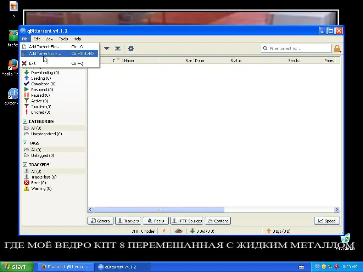Click the connection status flame icon
Image resolution: width=363 pixels, height=272 pixels.
(x=164, y=231)
